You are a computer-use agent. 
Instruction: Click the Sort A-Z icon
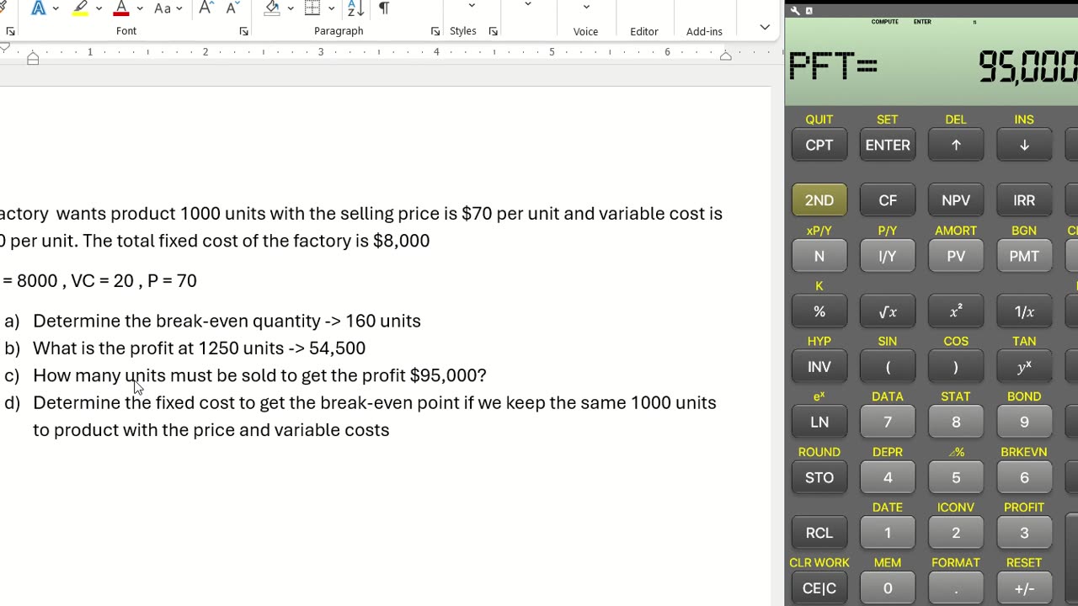pos(355,8)
